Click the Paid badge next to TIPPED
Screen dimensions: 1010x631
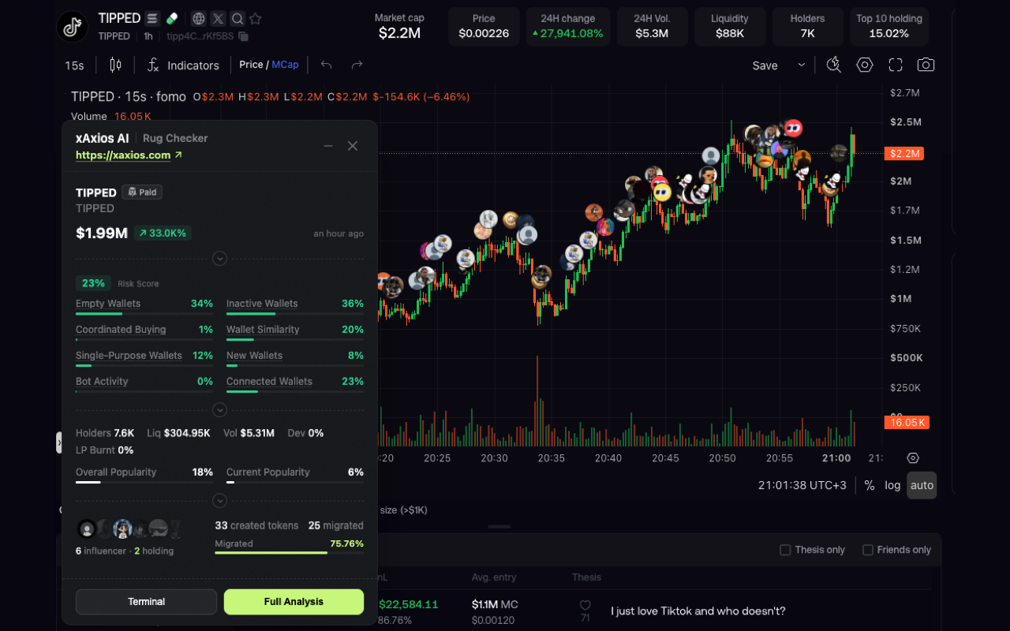tap(142, 192)
